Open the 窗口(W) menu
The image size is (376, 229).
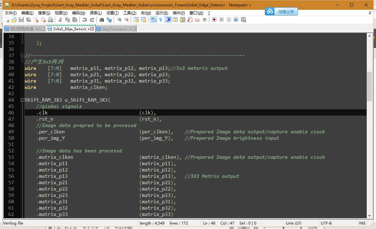click(x=196, y=13)
